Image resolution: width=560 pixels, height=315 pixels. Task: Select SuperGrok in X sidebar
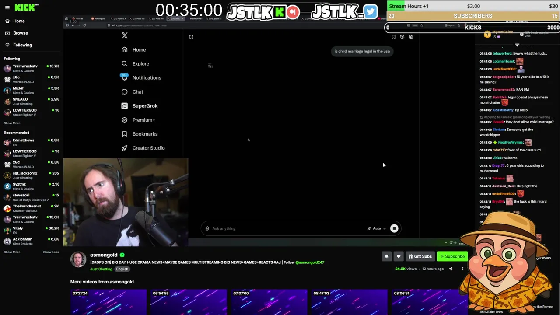[x=140, y=106]
